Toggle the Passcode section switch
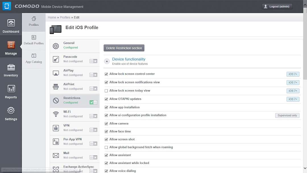This screenshot has width=307, height=173. (94, 61)
